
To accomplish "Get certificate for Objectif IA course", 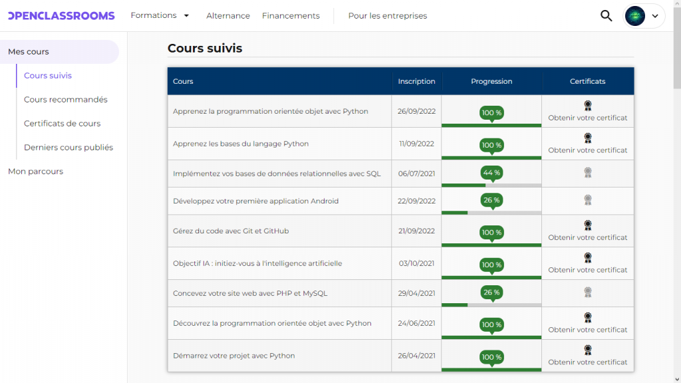I will [588, 270].
